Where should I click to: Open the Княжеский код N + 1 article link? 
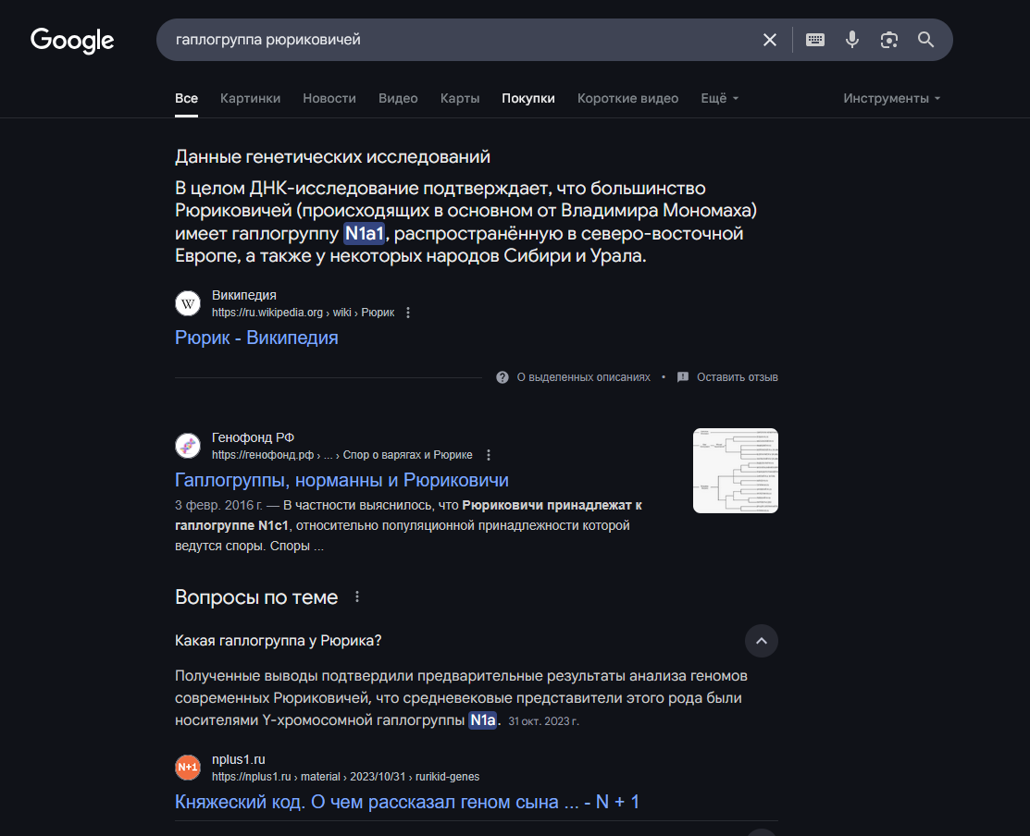(x=406, y=802)
